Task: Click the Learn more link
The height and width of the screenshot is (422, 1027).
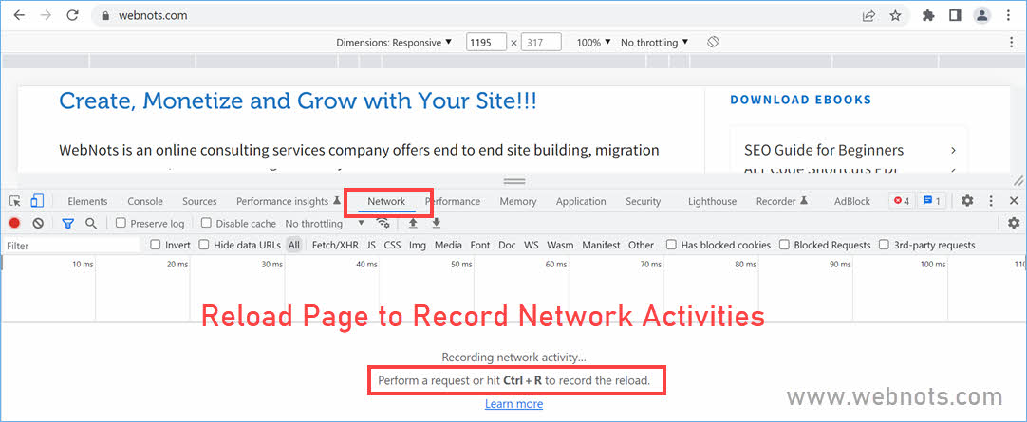Action: point(513,404)
